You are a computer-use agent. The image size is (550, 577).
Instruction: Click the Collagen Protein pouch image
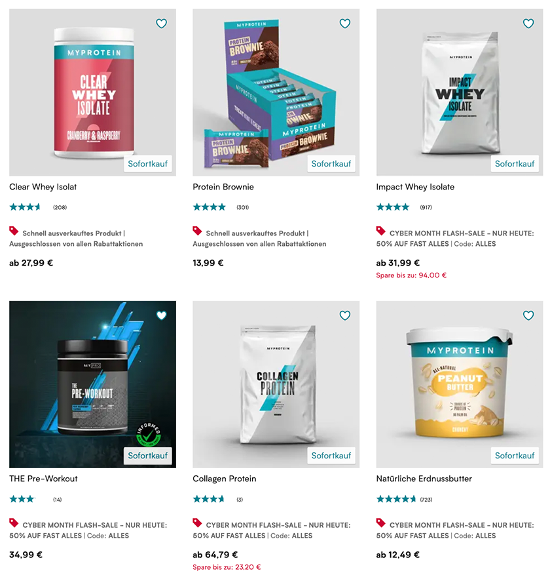[276, 383]
